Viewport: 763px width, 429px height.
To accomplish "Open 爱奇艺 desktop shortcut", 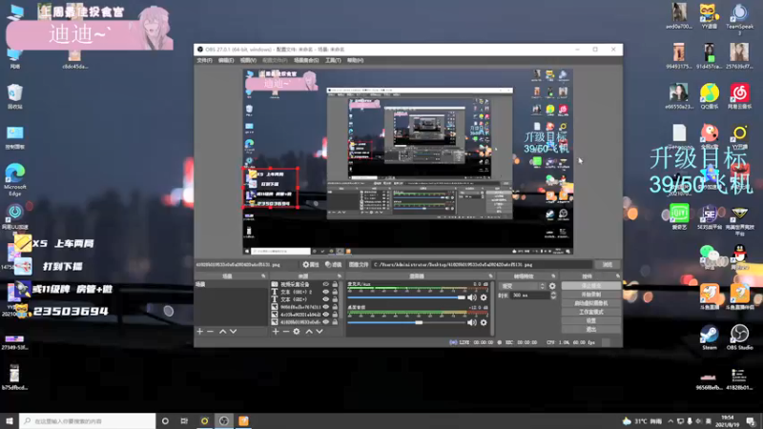I will (x=679, y=217).
